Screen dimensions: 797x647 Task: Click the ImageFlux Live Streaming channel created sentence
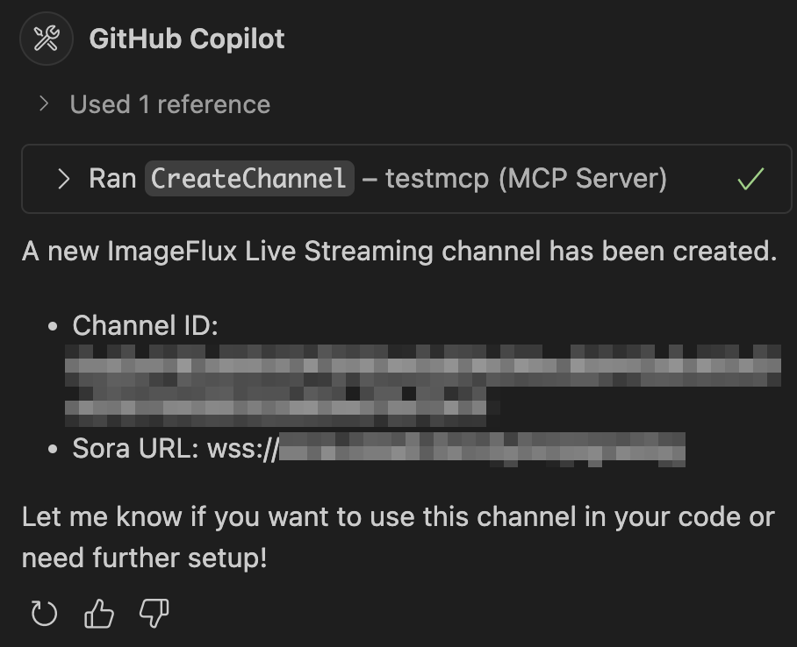[x=399, y=252]
